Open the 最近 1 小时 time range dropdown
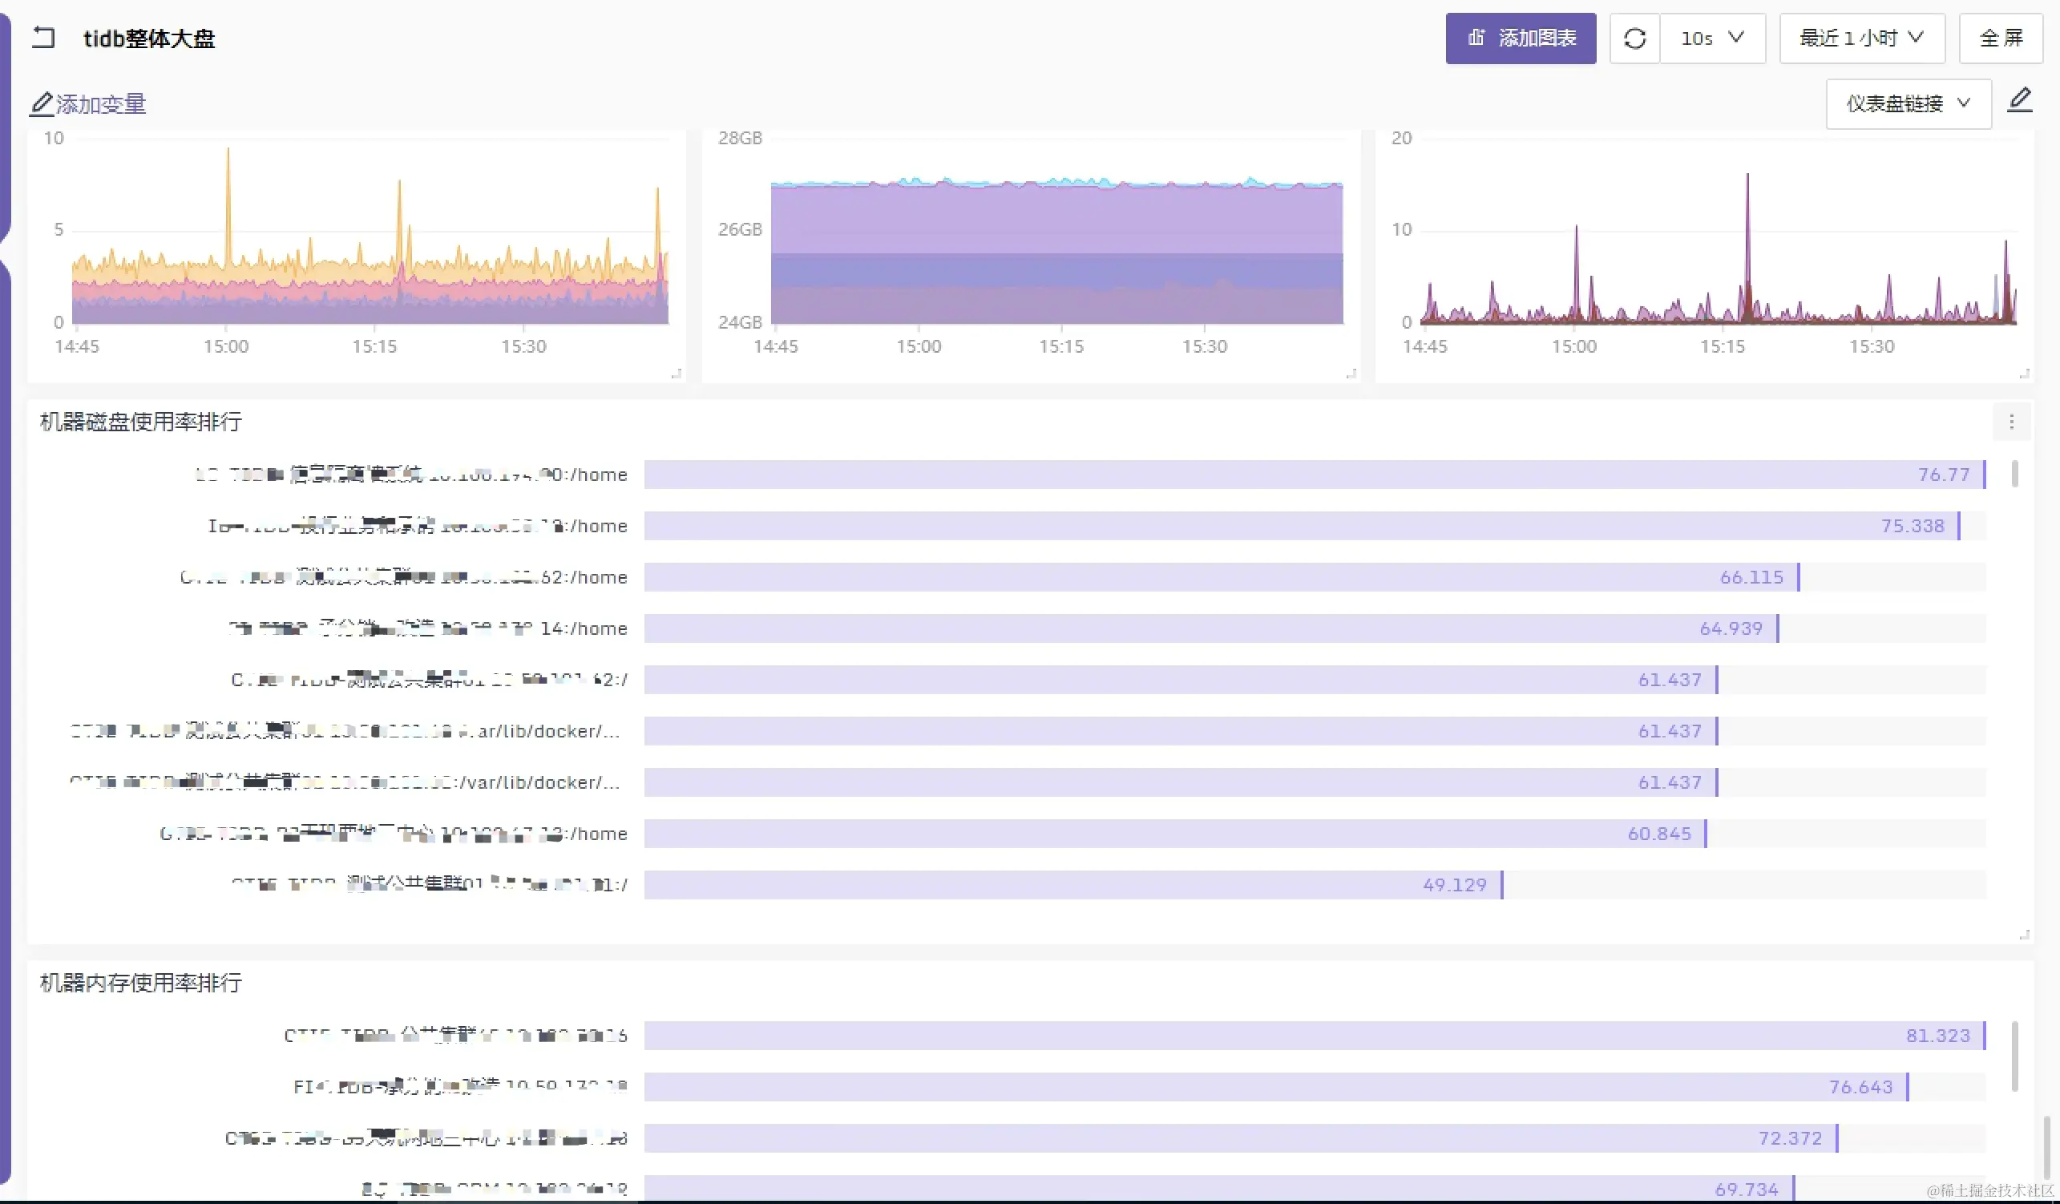This screenshot has height=1204, width=2060. coord(1861,38)
